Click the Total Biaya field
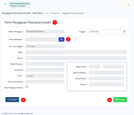This screenshot has height=115, width=134. coord(45,70)
